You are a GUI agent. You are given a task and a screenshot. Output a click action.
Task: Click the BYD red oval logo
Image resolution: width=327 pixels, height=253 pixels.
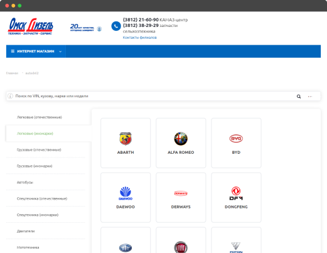pyautogui.click(x=236, y=139)
